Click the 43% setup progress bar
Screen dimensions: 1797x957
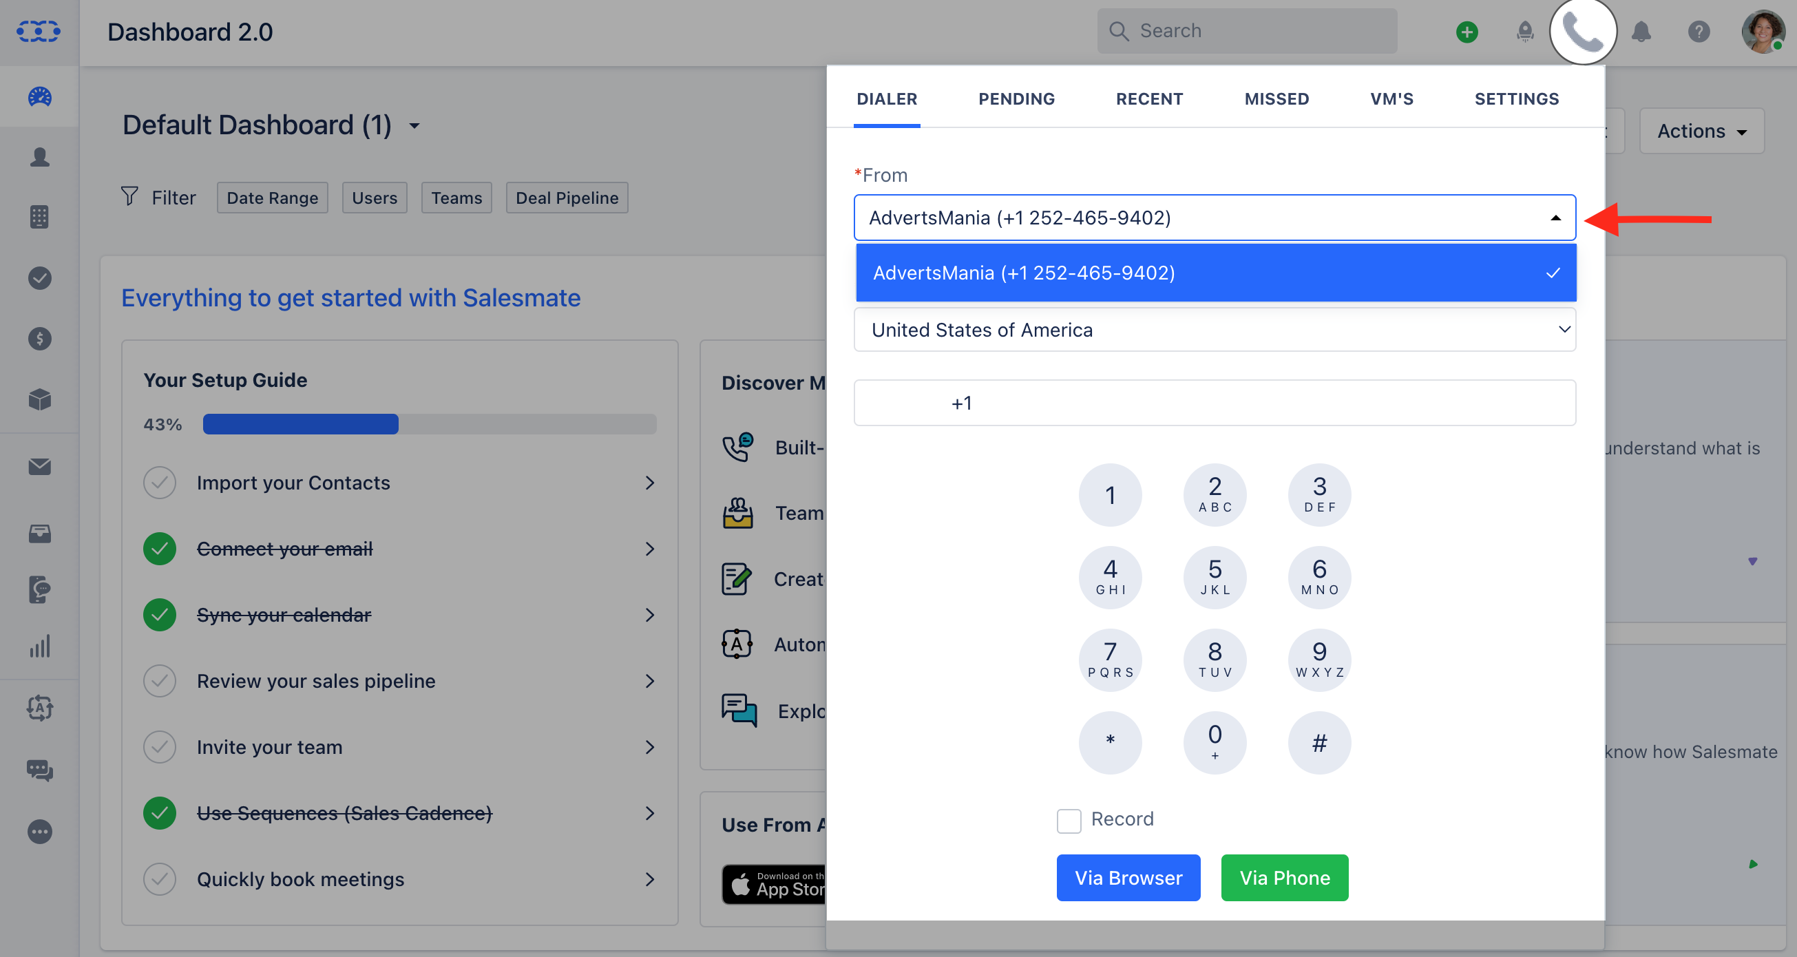click(429, 424)
